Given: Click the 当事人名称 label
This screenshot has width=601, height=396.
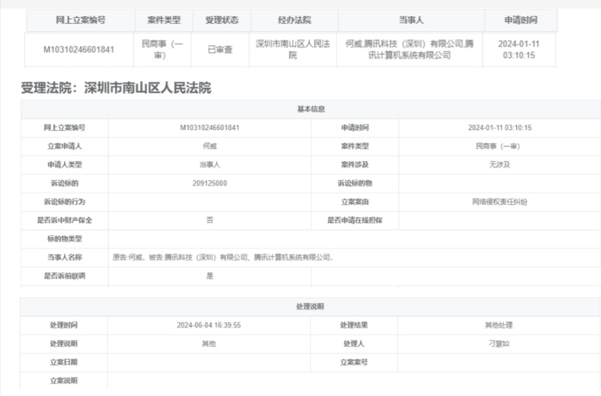Looking at the screenshot, I should 65,257.
